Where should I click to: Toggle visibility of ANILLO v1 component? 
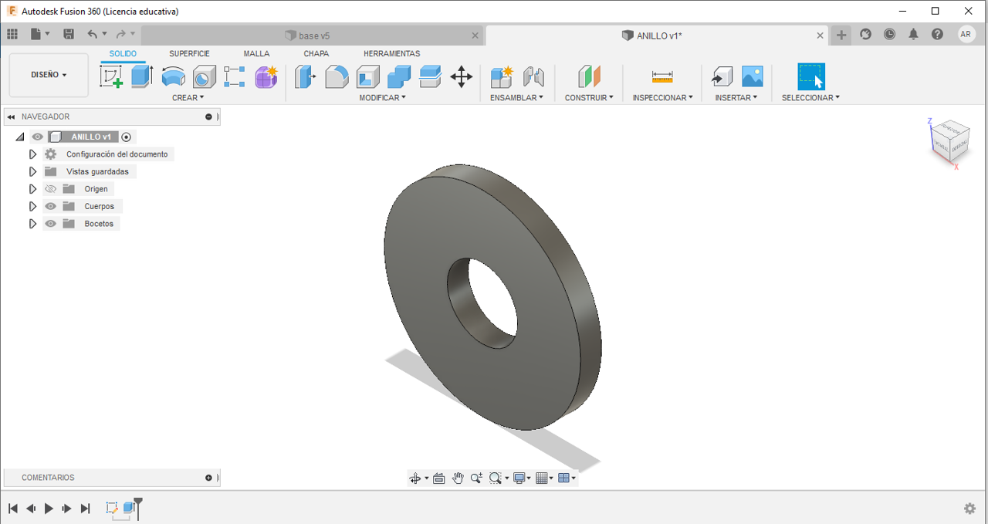pos(37,137)
